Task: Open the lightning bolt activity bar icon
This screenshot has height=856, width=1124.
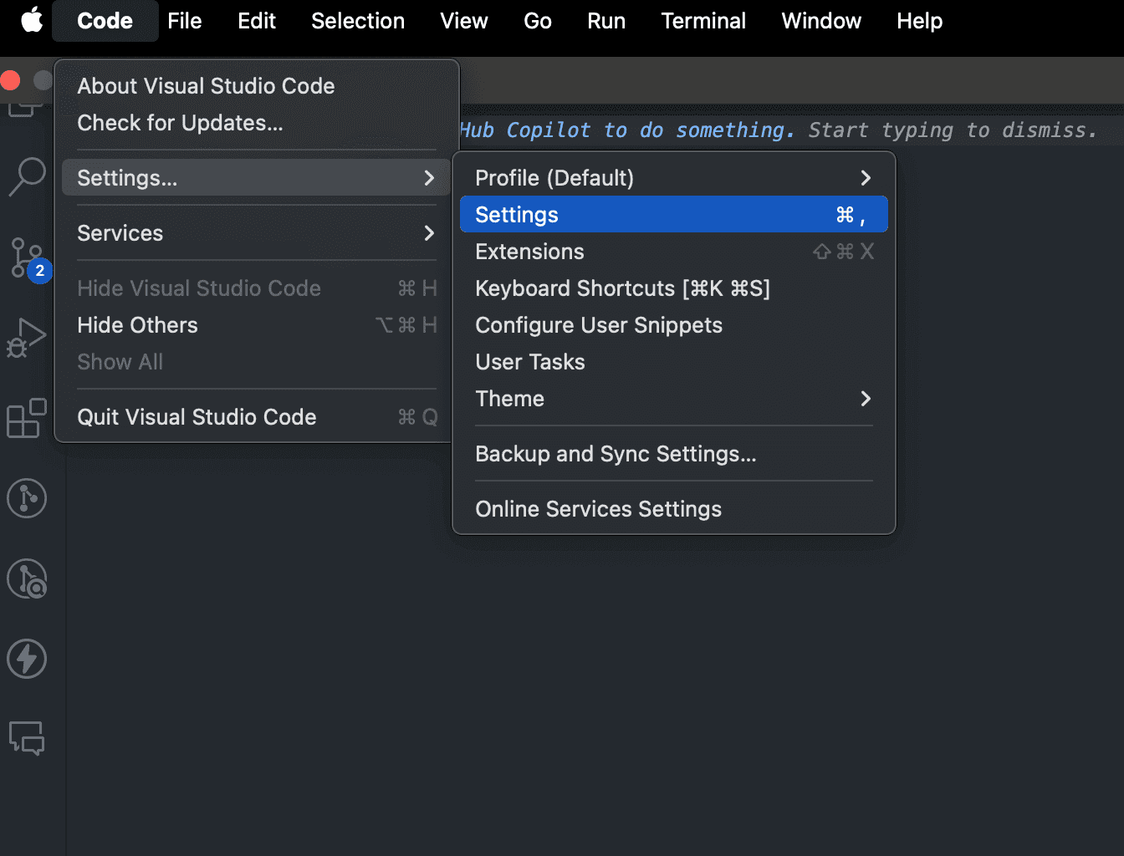Action: pyautogui.click(x=27, y=659)
